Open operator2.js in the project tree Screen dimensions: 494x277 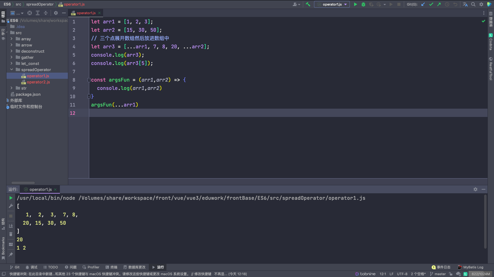(x=38, y=82)
